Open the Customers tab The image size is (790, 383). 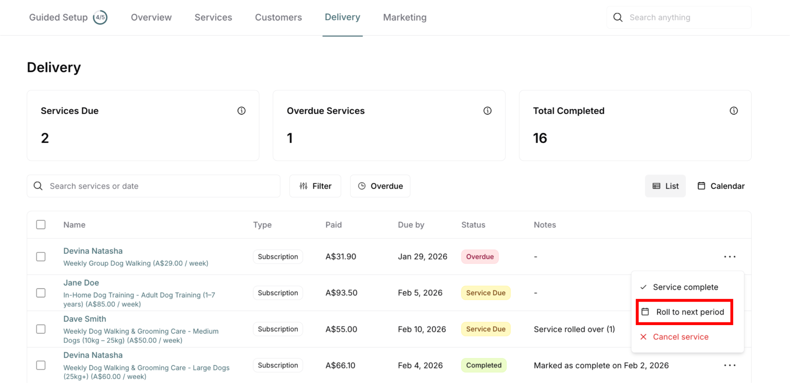[279, 17]
